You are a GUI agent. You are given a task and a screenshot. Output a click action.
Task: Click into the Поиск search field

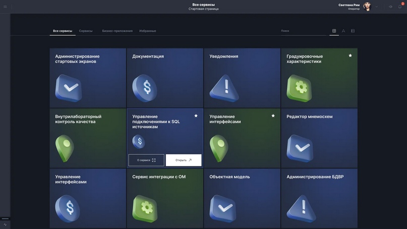pyautogui.click(x=302, y=31)
